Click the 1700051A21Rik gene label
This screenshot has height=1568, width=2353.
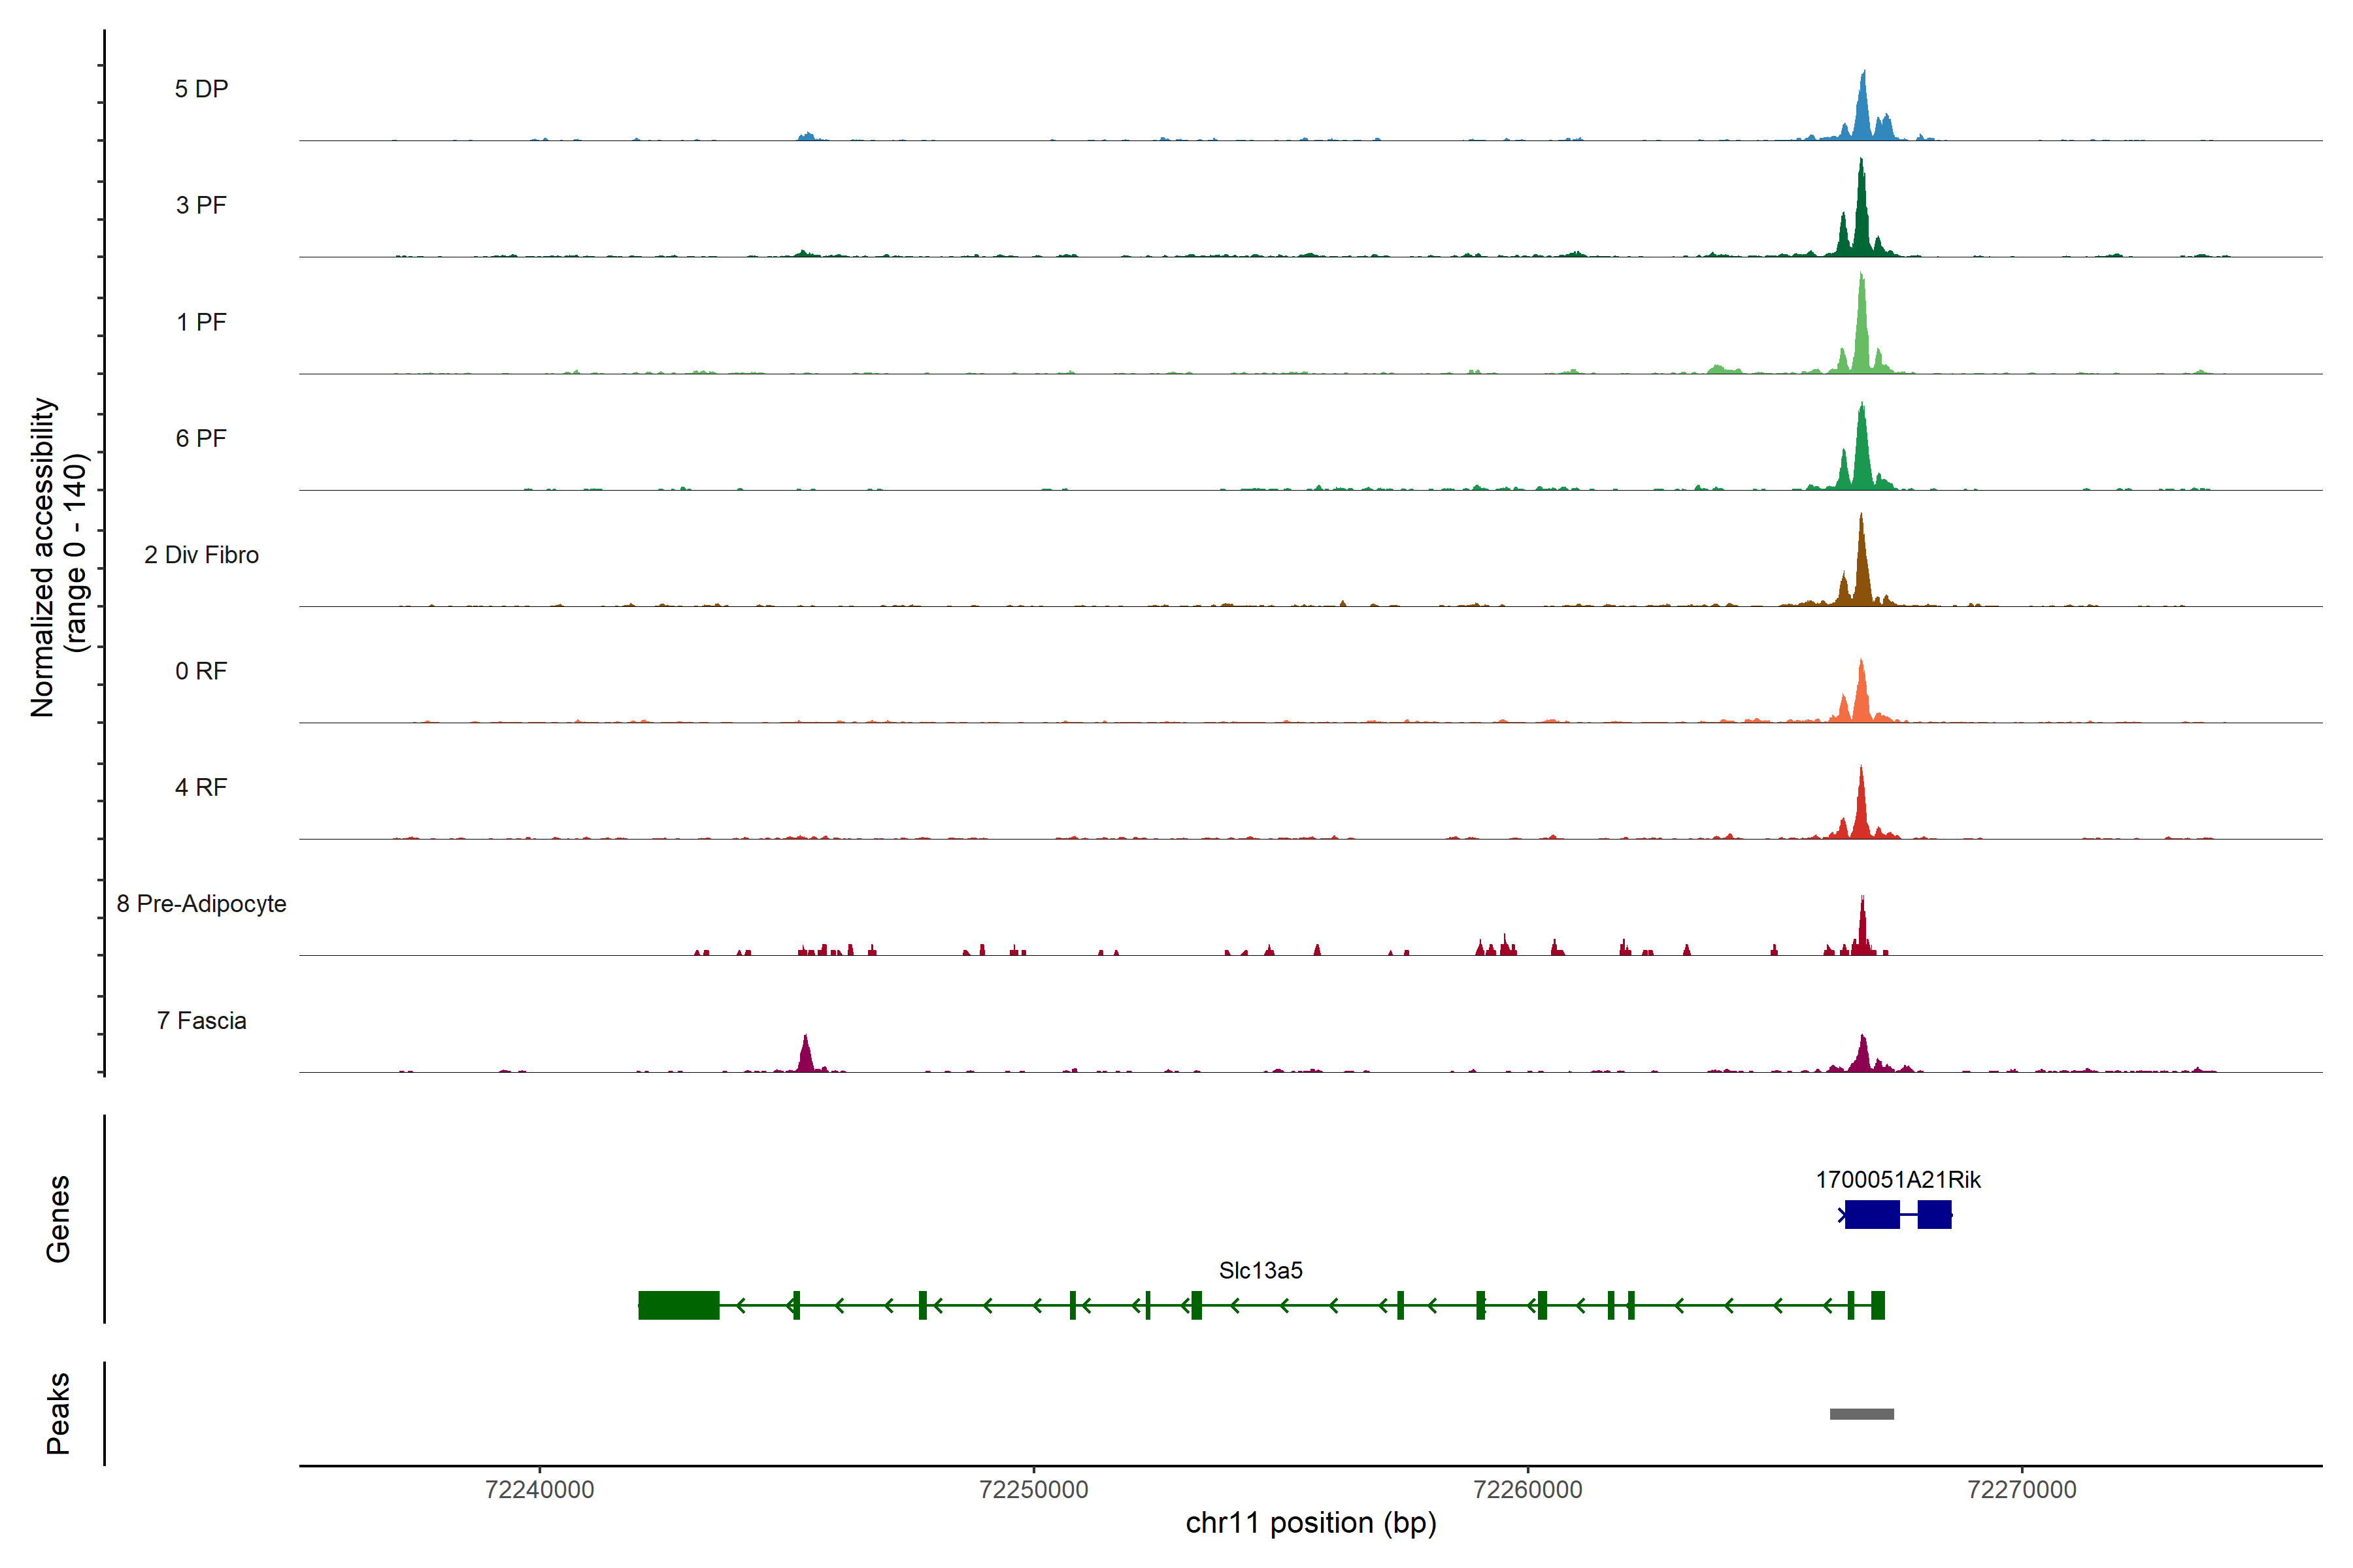pos(1898,1179)
